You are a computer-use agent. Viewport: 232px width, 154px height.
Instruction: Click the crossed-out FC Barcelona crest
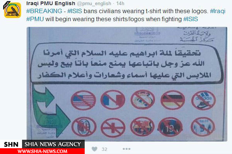click(x=142, y=127)
